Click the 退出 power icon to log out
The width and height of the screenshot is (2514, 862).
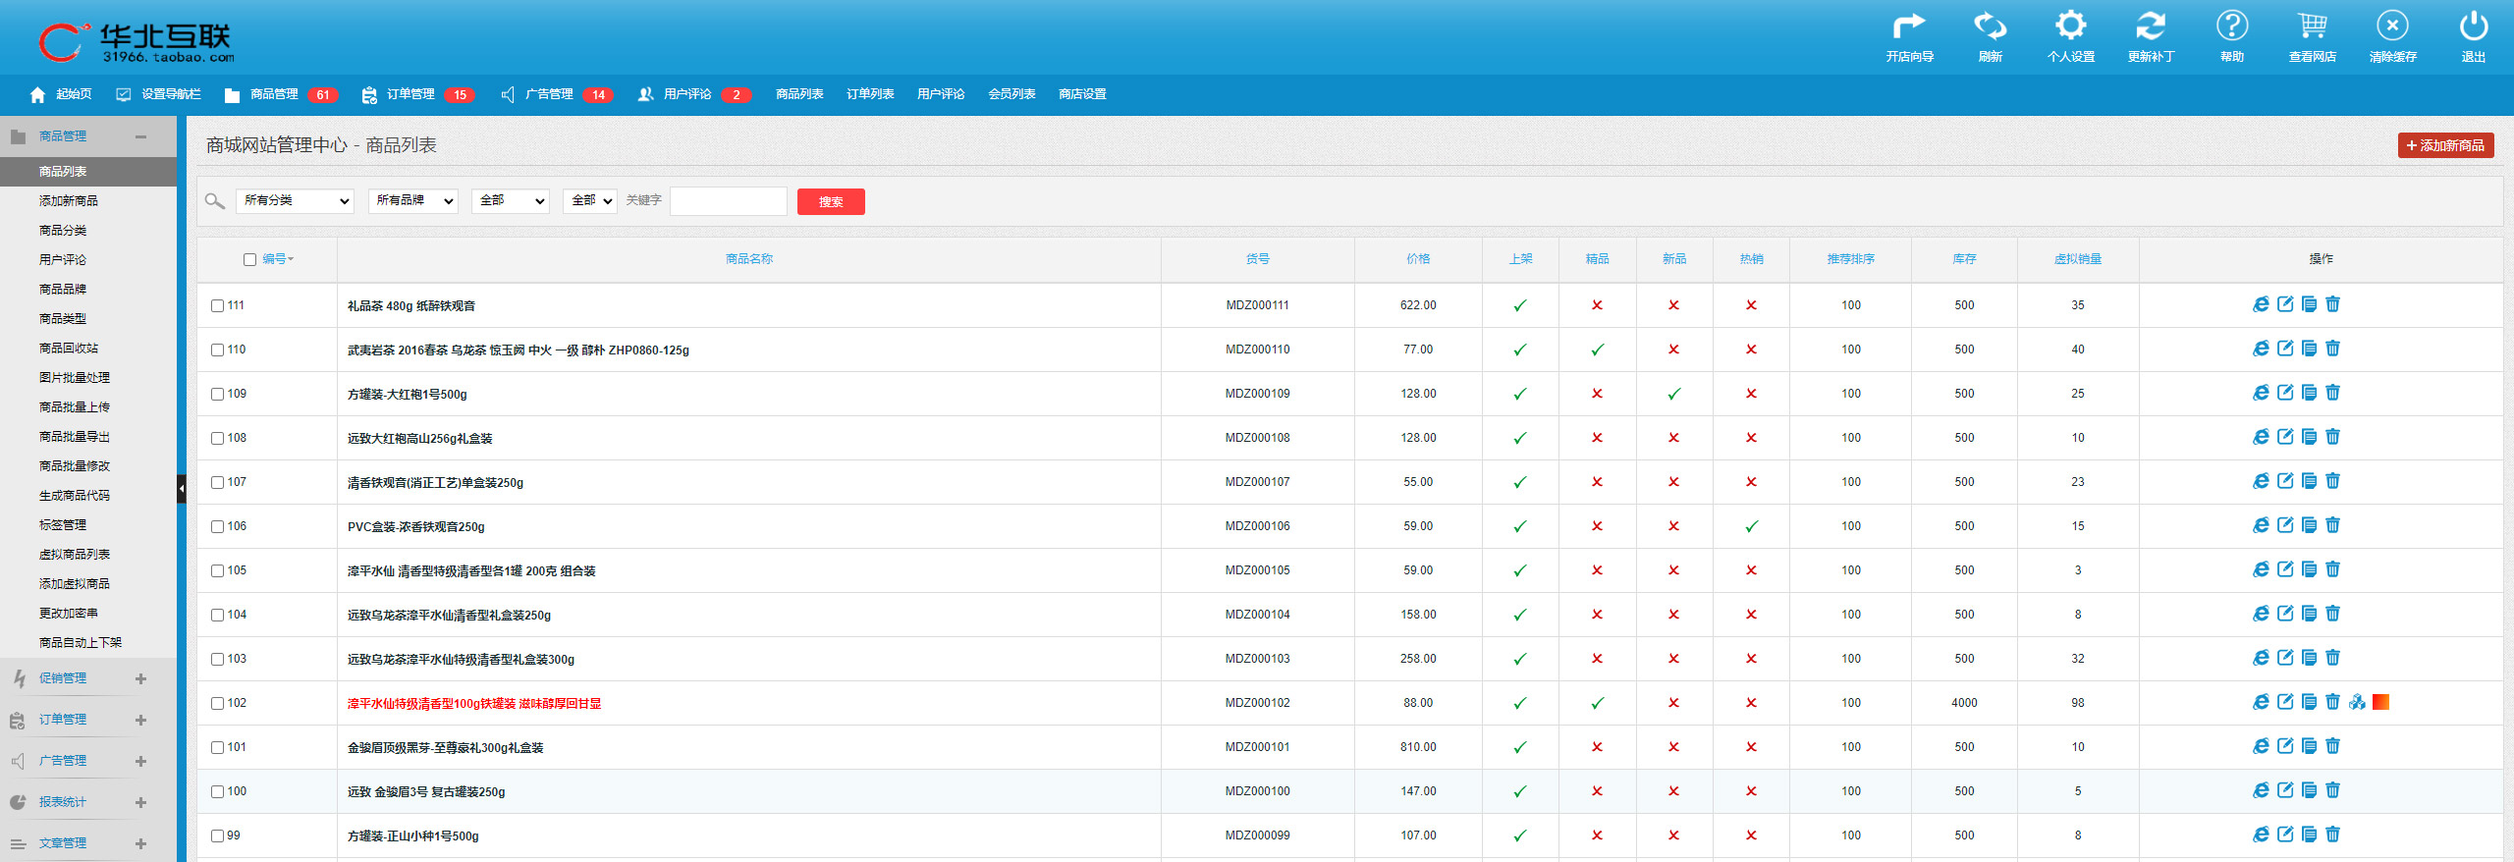coord(2473,27)
